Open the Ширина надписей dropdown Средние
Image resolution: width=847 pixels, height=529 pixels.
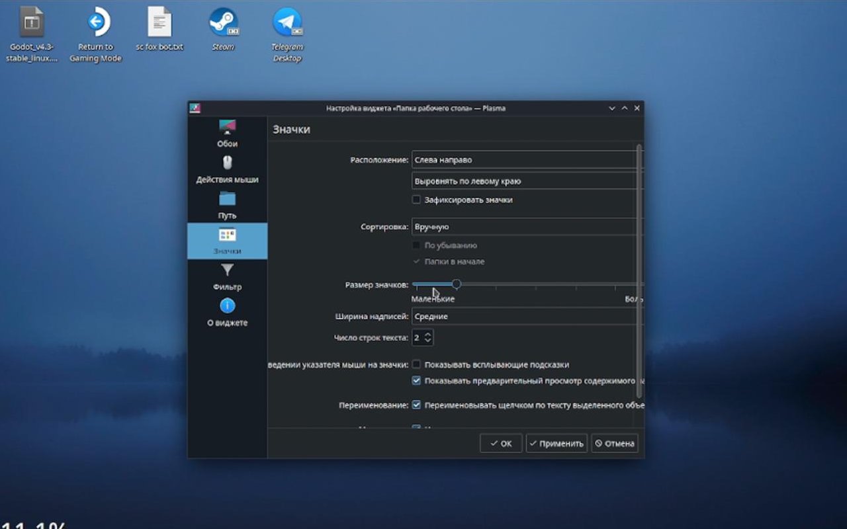(x=526, y=317)
